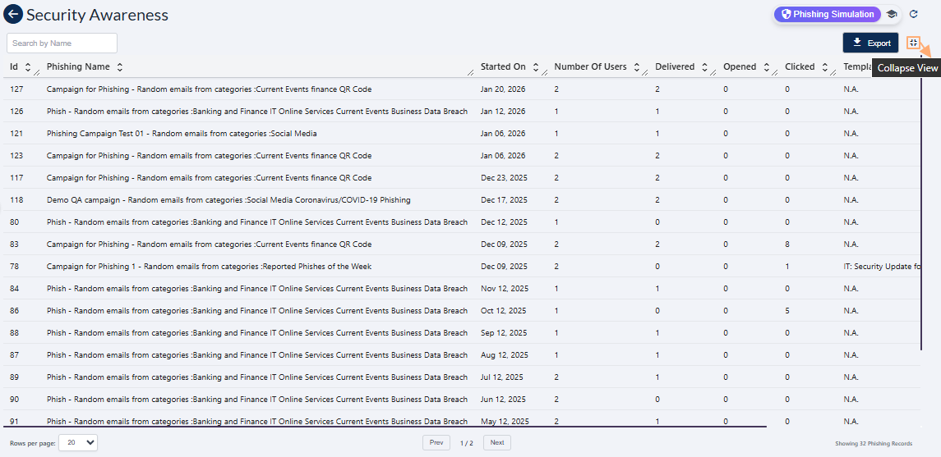Screen dimensions: 941x457
Task: Sort the table by Id column arrows
Action: coord(28,67)
